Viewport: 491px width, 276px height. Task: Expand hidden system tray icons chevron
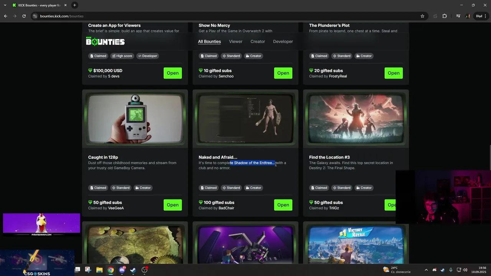[426, 270]
